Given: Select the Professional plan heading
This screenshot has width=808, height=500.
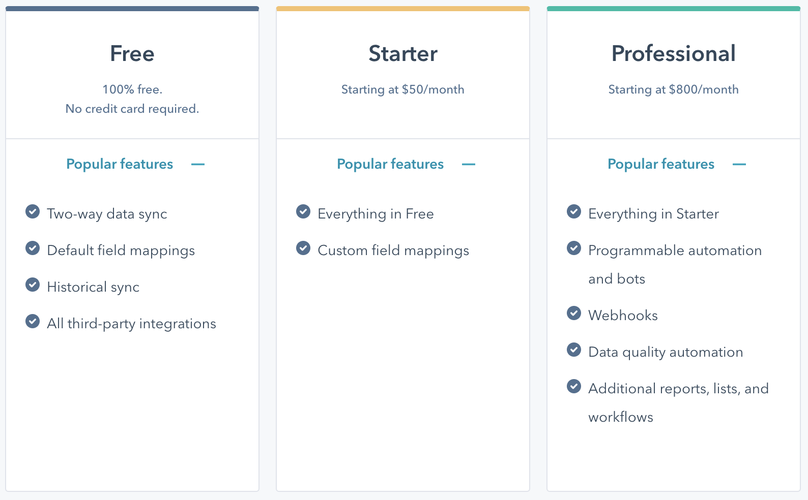Looking at the screenshot, I should 674,53.
